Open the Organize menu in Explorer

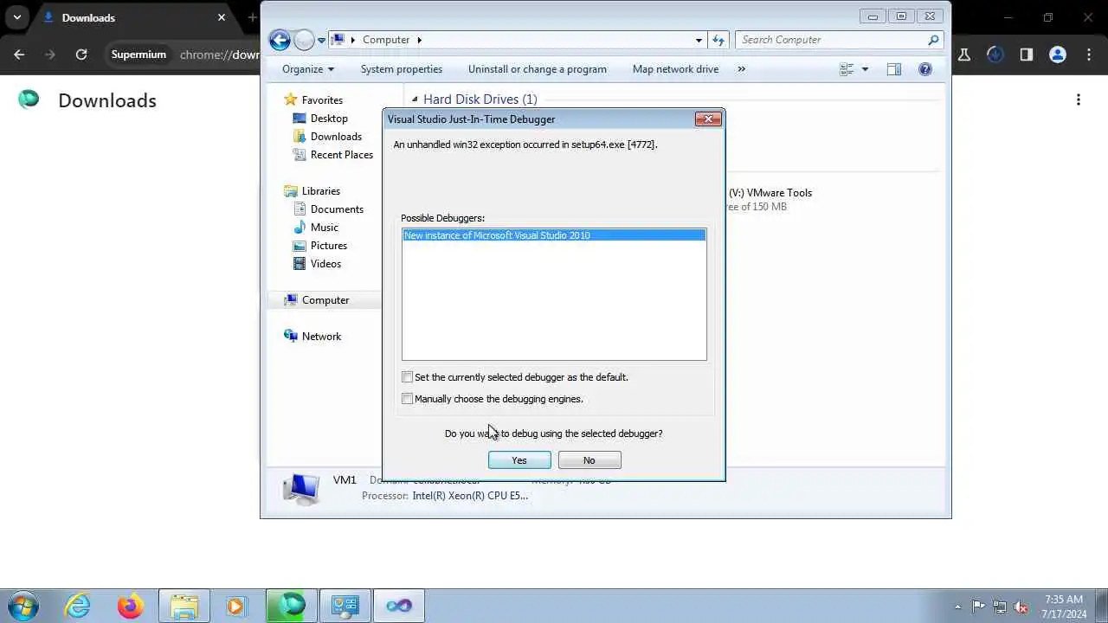(x=307, y=69)
